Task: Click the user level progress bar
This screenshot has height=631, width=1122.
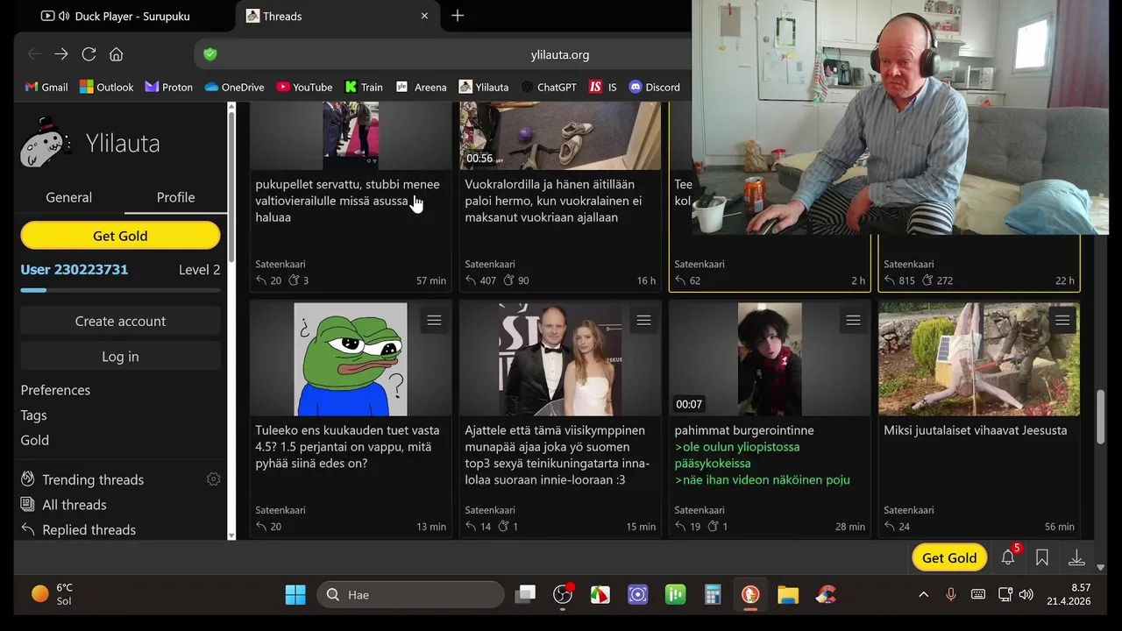Action: (120, 290)
